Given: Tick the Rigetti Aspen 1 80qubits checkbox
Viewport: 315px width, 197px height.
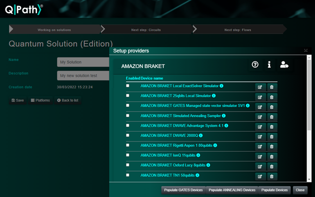Looking at the screenshot, I should pos(127,145).
